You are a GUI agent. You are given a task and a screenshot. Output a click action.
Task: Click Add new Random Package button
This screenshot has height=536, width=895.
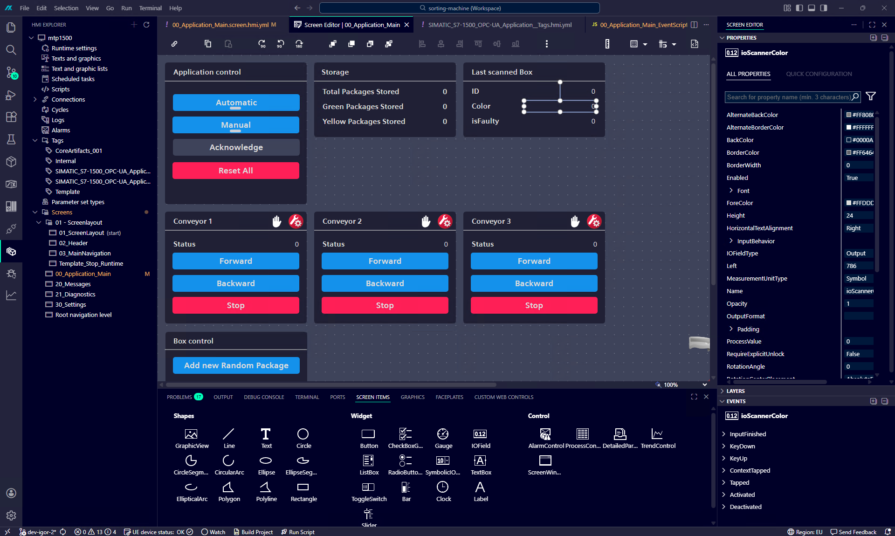point(236,365)
